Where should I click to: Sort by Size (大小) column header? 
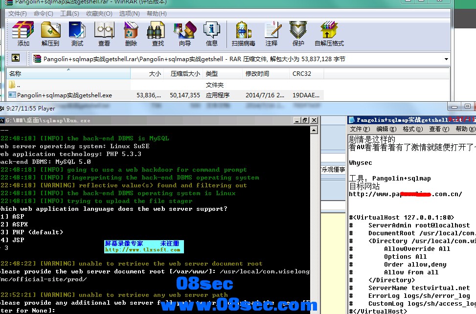pos(147,74)
